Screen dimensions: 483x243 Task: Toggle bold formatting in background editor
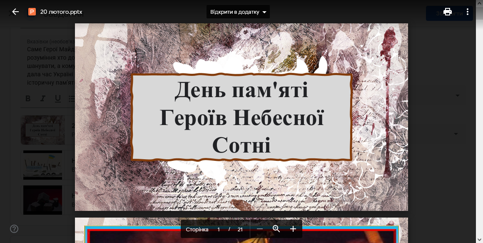28,98
